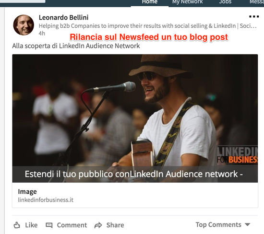The width and height of the screenshot is (264, 234).
Task: Click the Share button label
Action: [x=115, y=225]
